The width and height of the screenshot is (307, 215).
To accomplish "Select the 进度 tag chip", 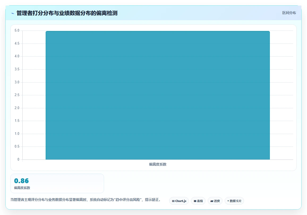I will pyautogui.click(x=215, y=201).
